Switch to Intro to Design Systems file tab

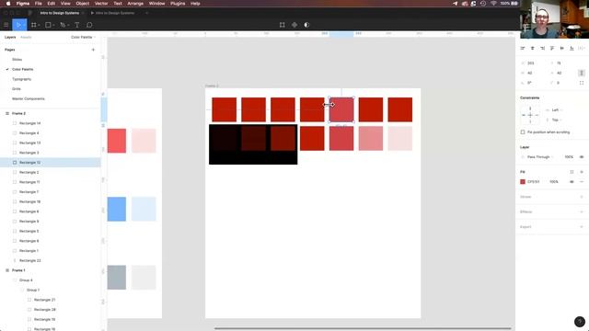tap(60, 13)
